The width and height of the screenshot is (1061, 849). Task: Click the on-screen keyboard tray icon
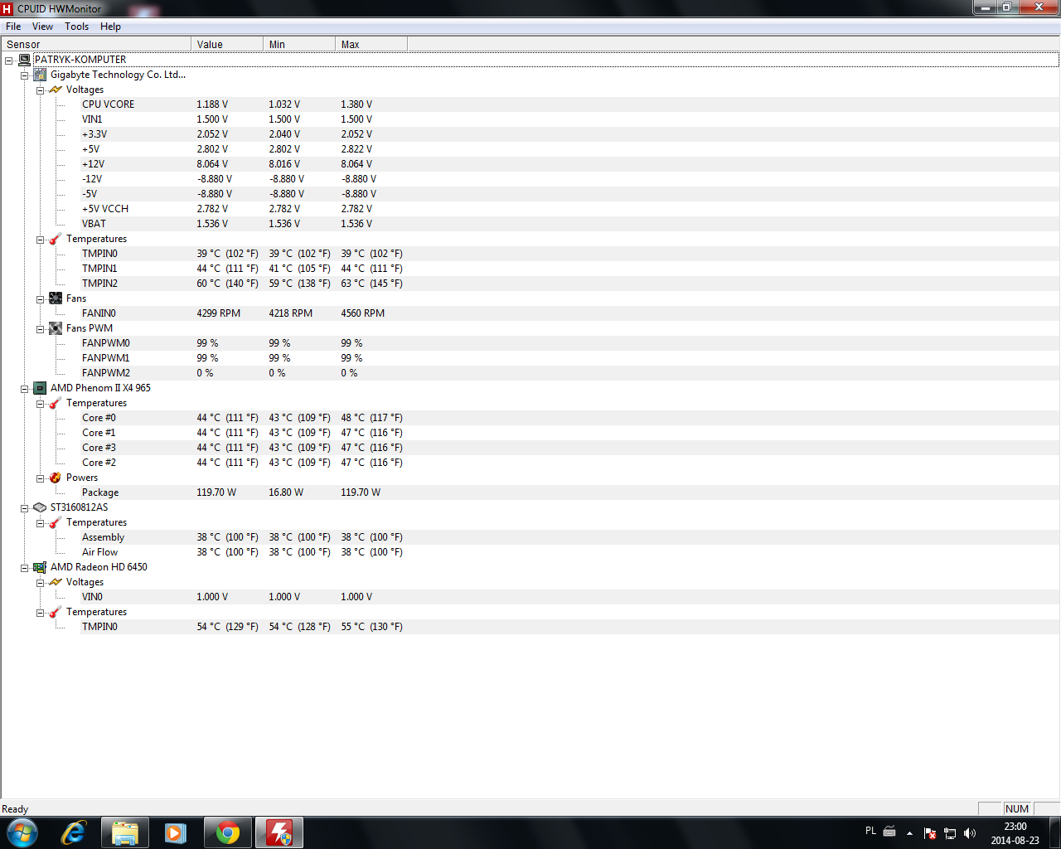(x=889, y=831)
